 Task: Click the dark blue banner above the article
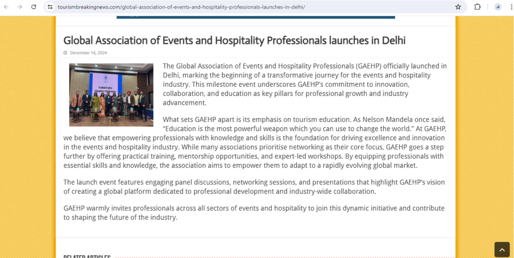[x=255, y=17]
